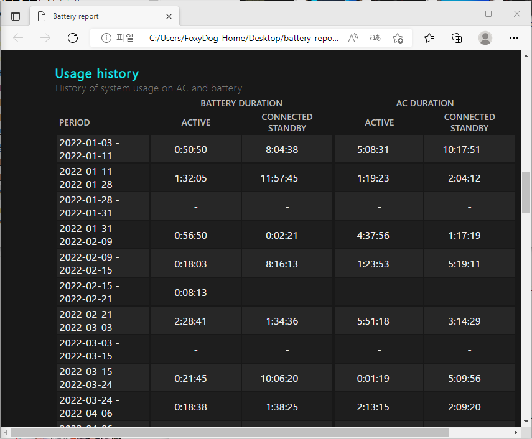Open the tab actions menu icon
Viewport: 532px width, 439px height.
(16, 16)
